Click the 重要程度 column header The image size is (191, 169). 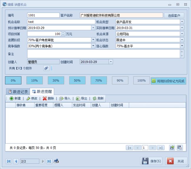click(x=43, y=105)
